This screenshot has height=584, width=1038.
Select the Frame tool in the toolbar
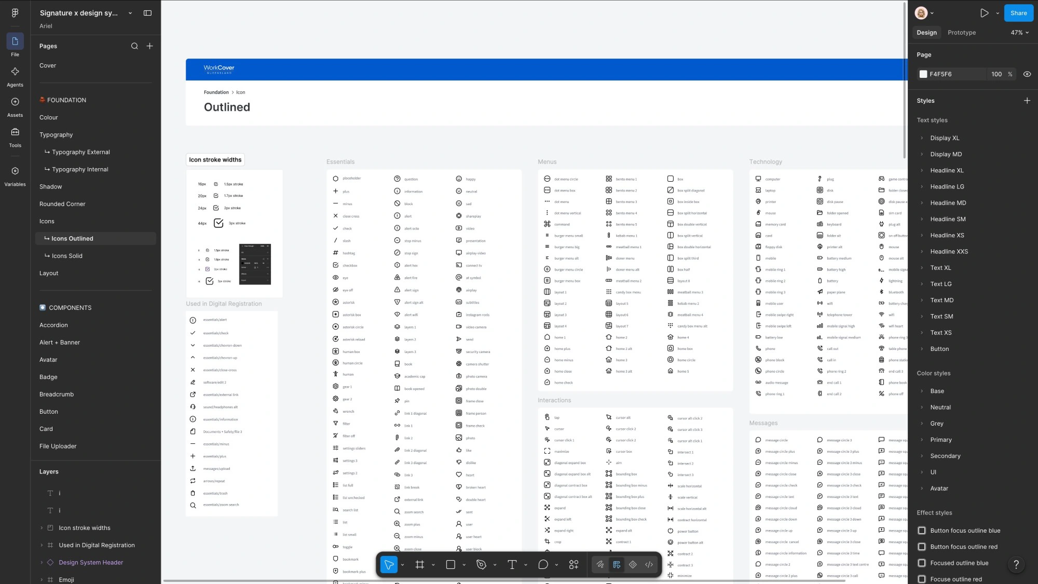pyautogui.click(x=420, y=564)
